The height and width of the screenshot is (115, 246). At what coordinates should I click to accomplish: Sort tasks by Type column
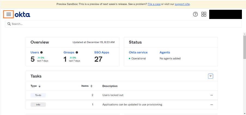tap(40, 86)
